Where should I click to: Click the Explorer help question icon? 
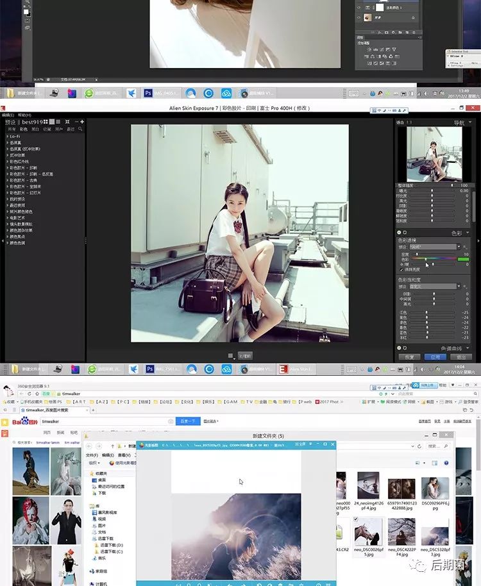pyautogui.click(x=446, y=463)
